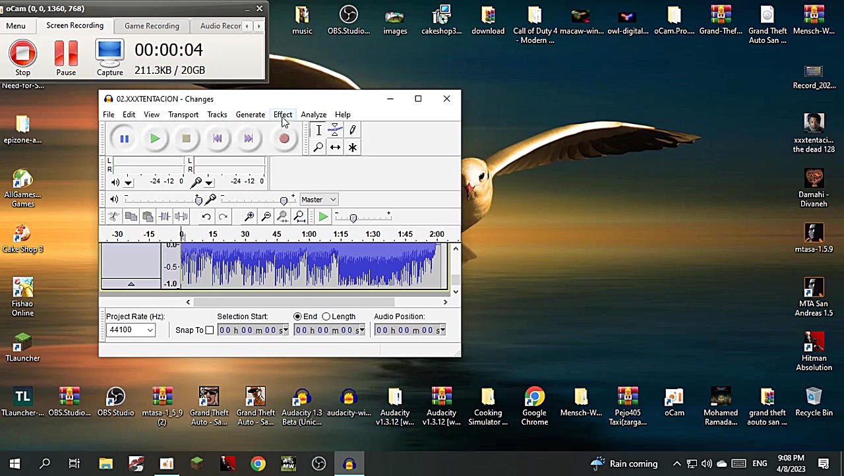Expand the Master mixer dropdown
The image size is (844, 476).
point(318,200)
